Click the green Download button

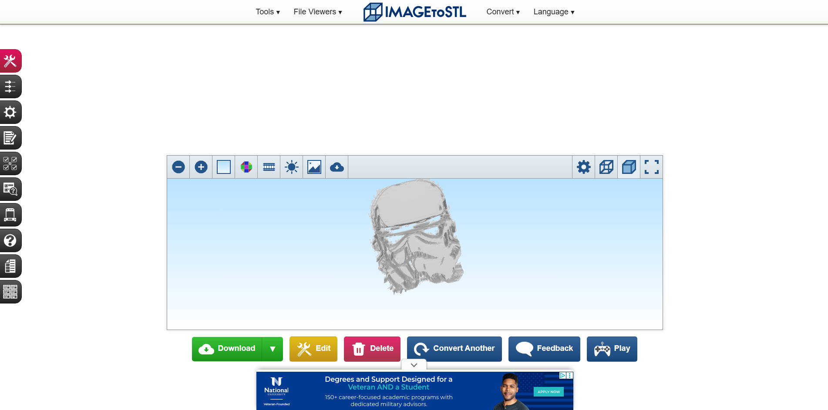coord(227,349)
